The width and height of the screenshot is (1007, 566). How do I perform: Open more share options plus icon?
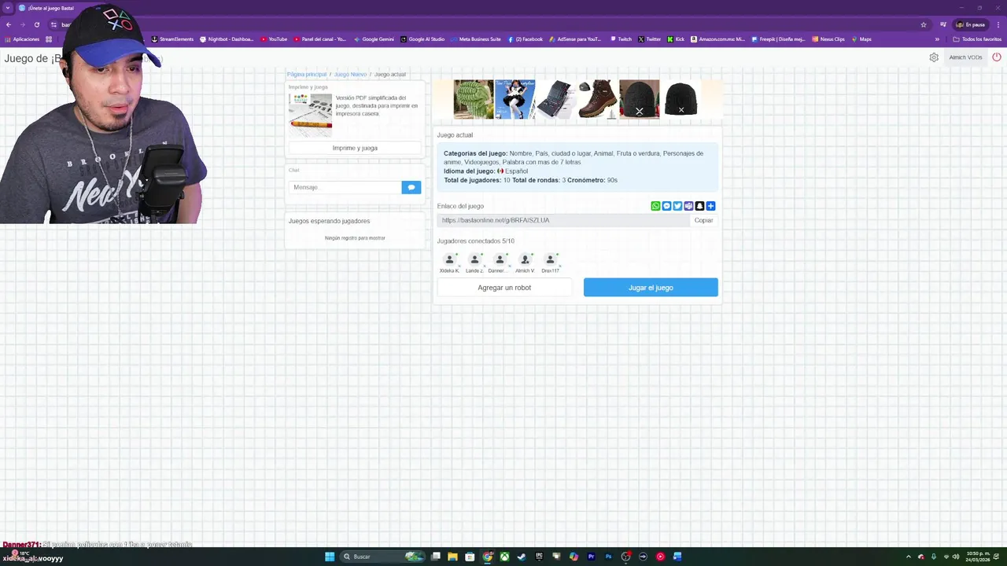710,206
